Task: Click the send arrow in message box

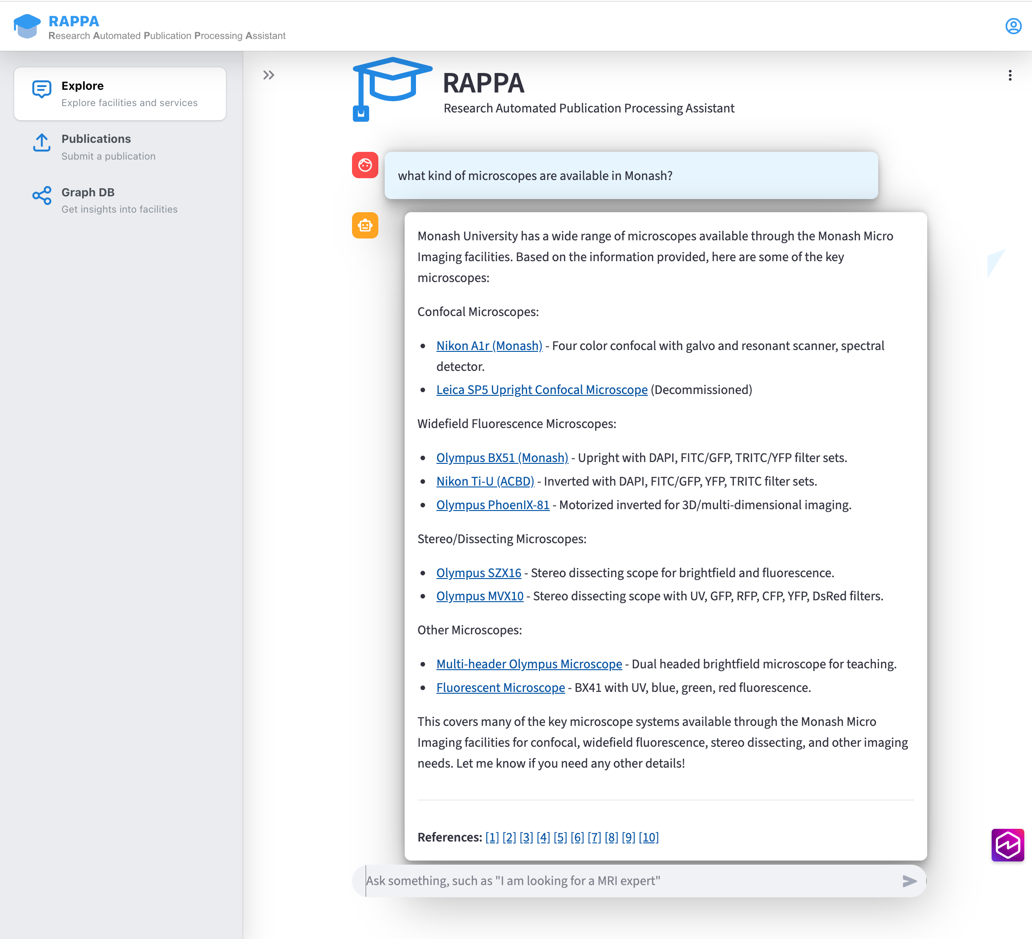Action: click(x=909, y=881)
